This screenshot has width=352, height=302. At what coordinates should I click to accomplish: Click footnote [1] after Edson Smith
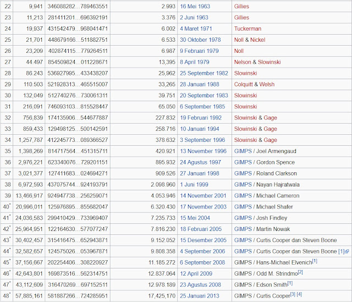290,283
